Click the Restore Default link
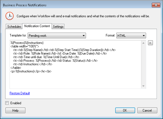 (20, 93)
